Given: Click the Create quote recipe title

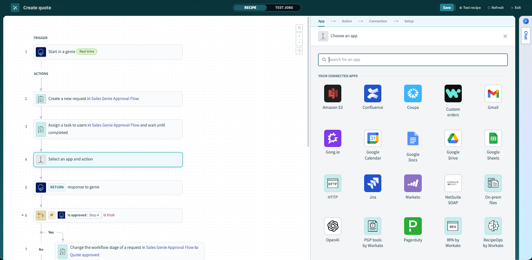Looking at the screenshot, I should tap(37, 7).
